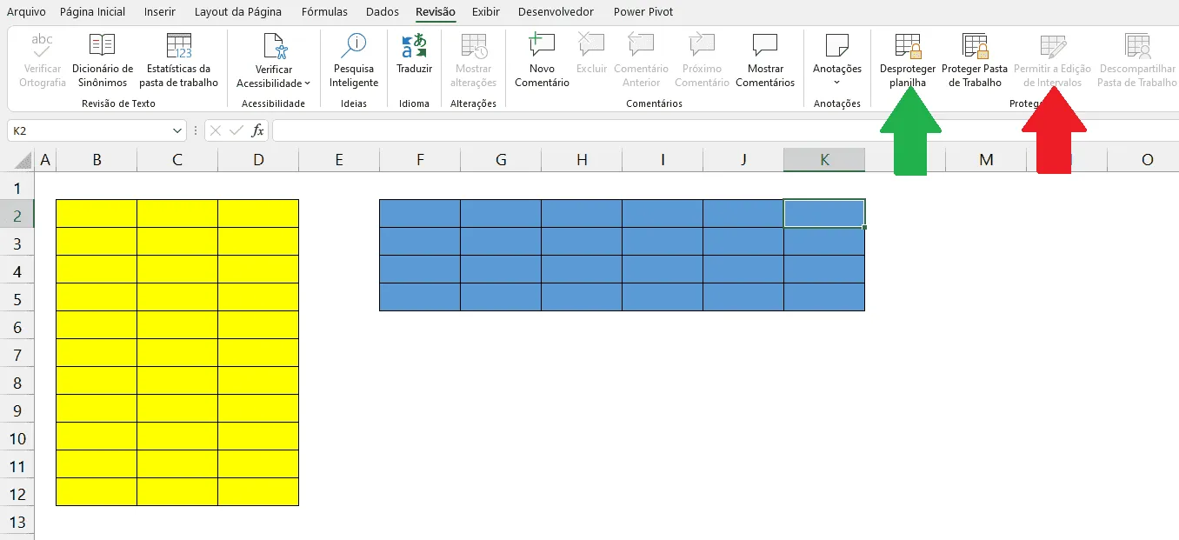Select yellow cell B2

[97, 213]
